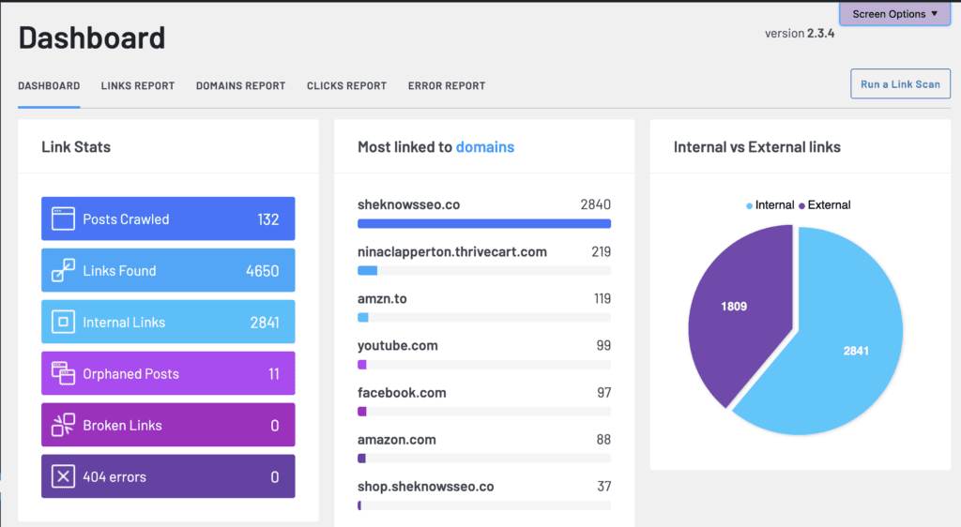Open the Links Report tab
This screenshot has width=961, height=527.
tap(138, 85)
